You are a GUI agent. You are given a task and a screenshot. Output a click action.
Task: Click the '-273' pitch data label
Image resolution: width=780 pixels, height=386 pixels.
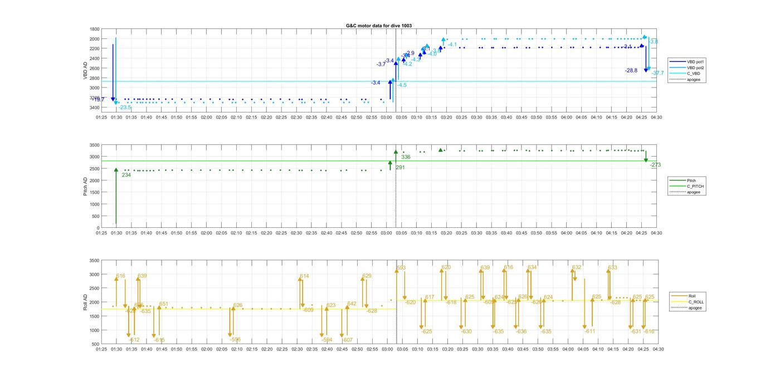(655, 165)
